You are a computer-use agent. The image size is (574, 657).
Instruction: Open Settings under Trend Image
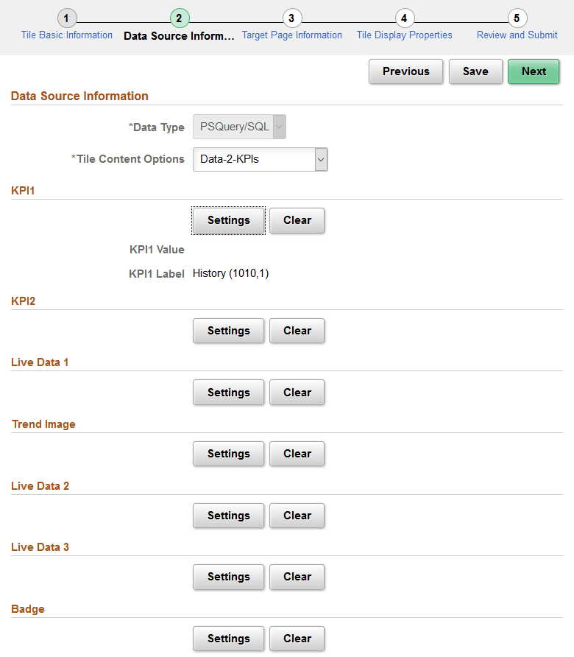(228, 454)
